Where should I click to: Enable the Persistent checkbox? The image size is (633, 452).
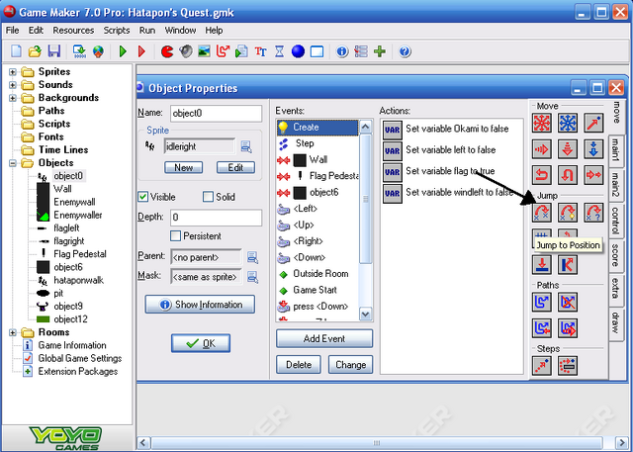click(x=175, y=235)
